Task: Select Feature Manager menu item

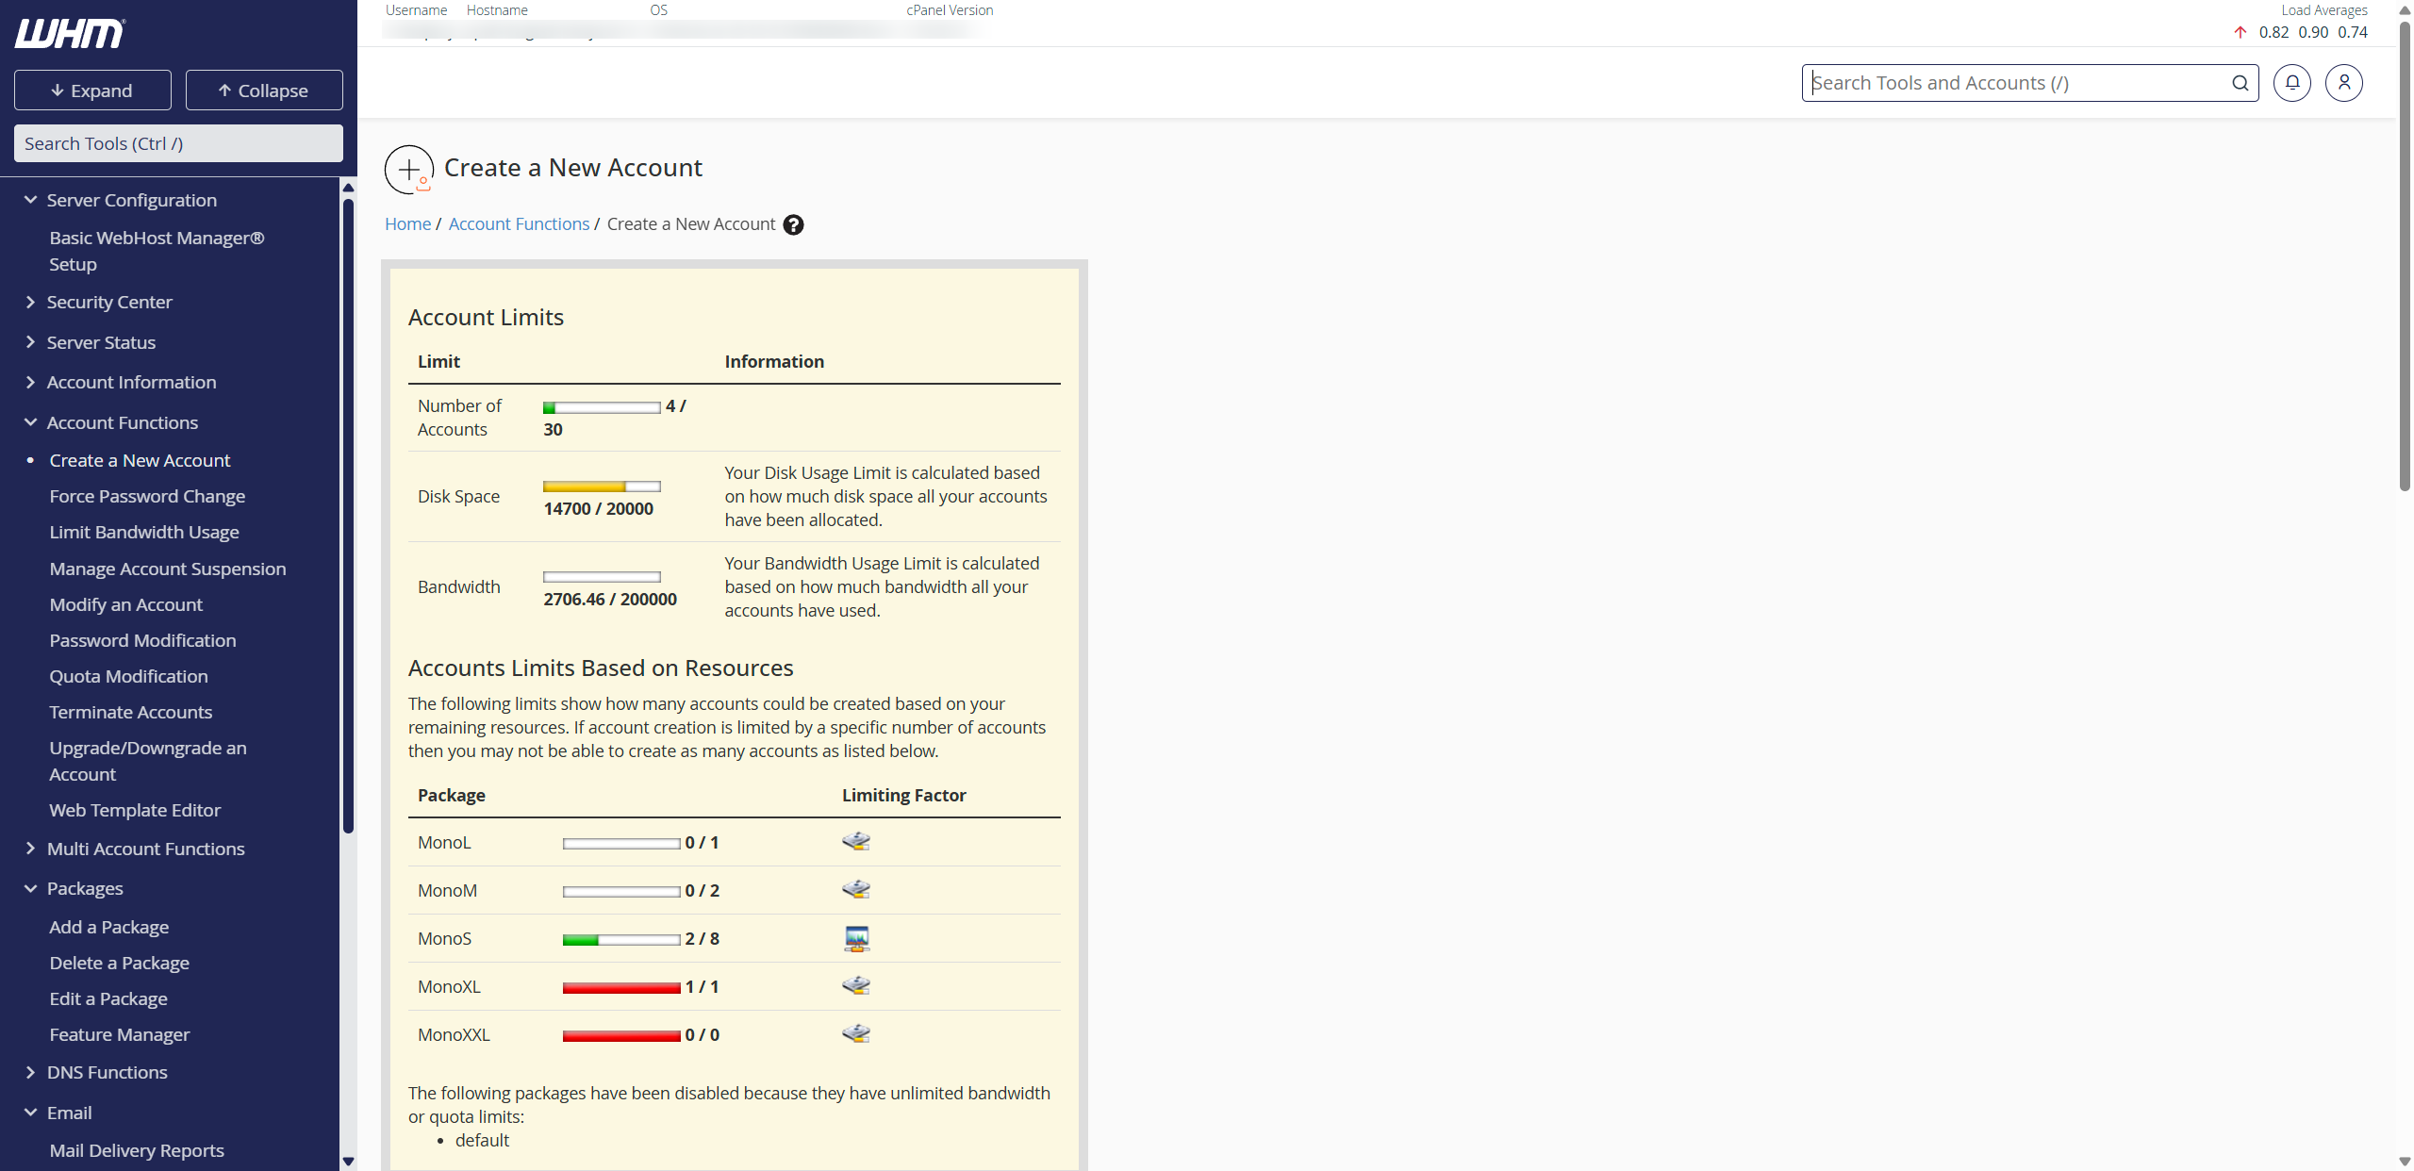Action: [119, 1035]
